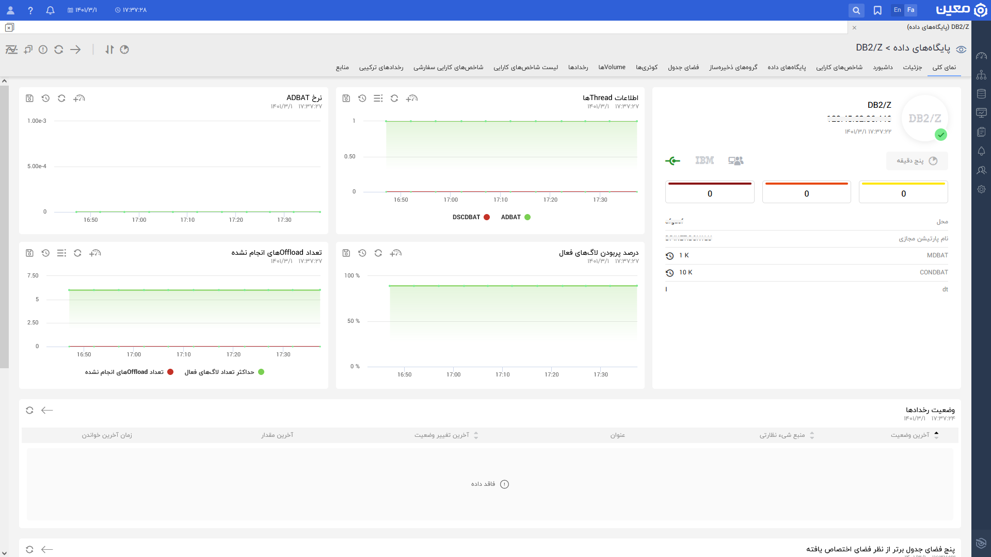Toggle the eye icon beside page title

[961, 50]
